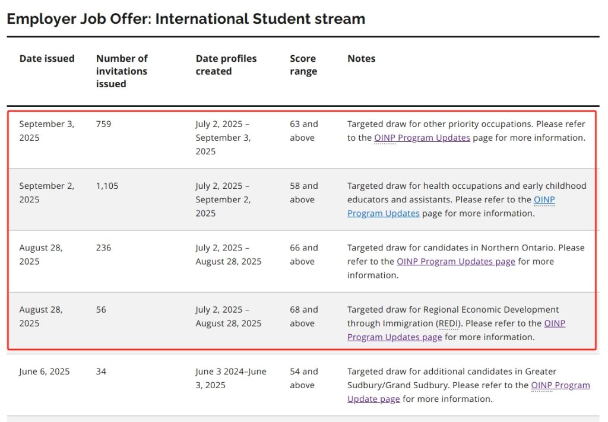This screenshot has height=422, width=608.
Task: Click the 'Employer Job Offer: International Student stream' heading
Action: pyautogui.click(x=186, y=18)
